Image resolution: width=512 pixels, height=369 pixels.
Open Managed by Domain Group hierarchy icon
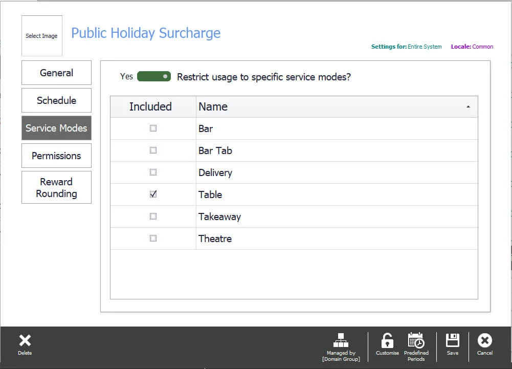click(x=341, y=340)
